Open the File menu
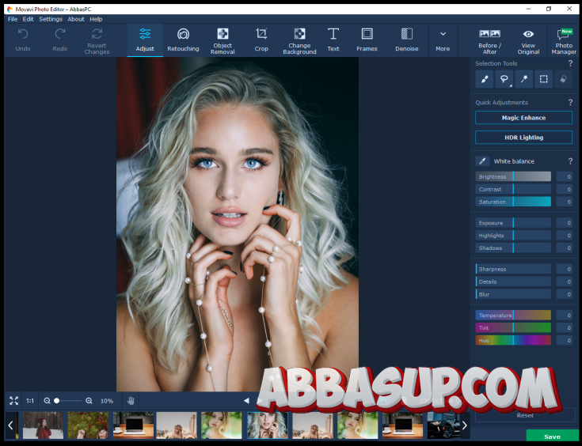This screenshot has height=446, width=582. pos(13,19)
